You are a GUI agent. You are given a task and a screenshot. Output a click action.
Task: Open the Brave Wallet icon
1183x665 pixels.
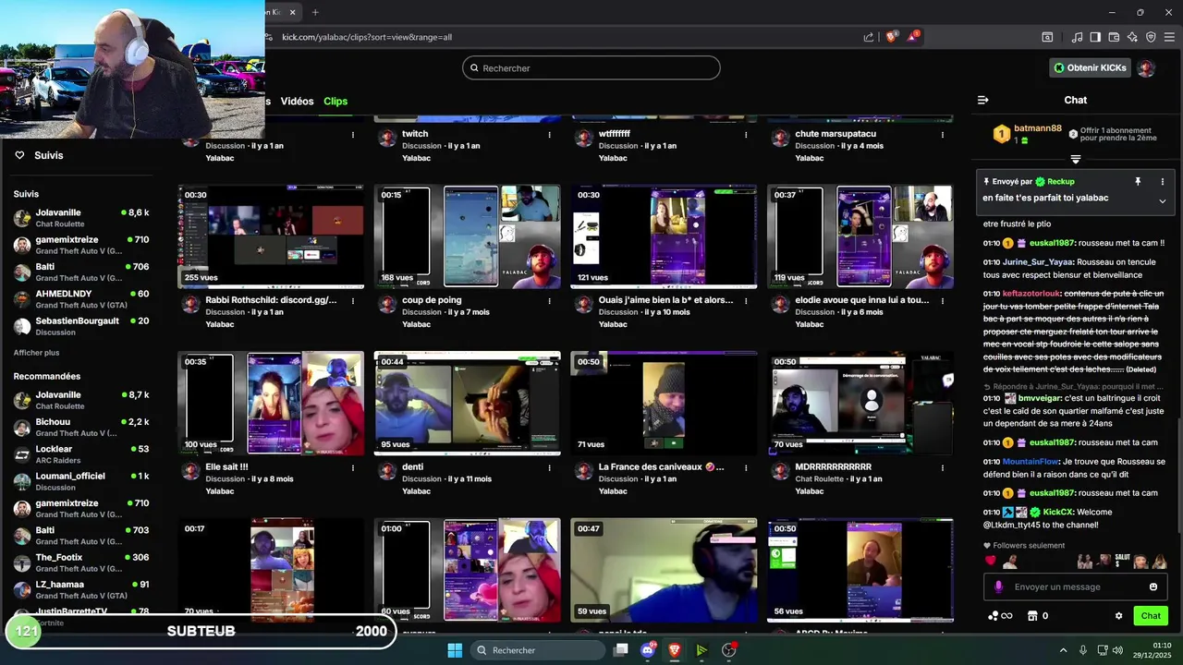coord(1114,37)
